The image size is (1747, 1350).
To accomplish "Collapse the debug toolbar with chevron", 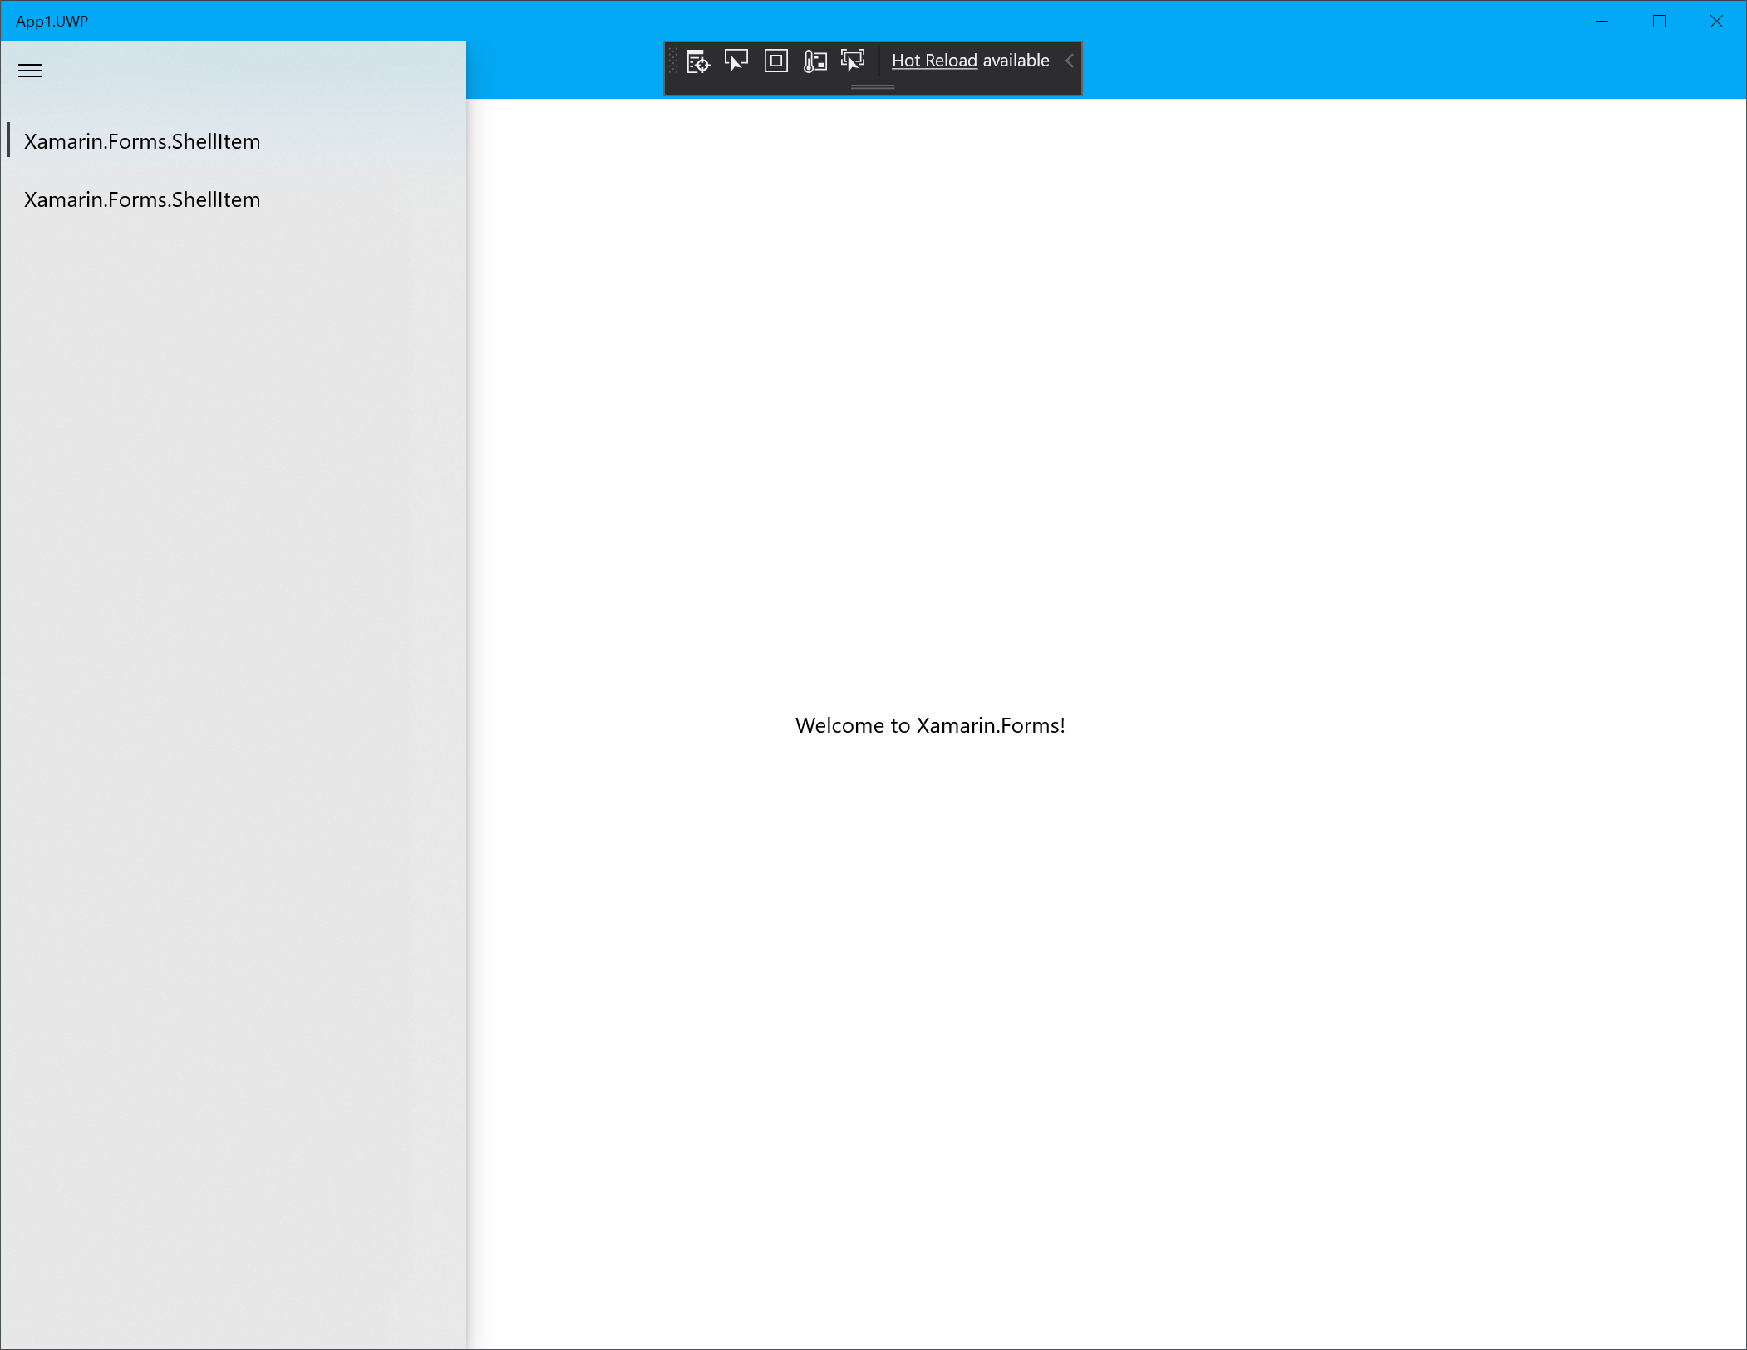I will [1070, 61].
